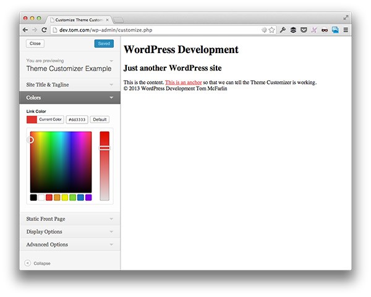Click the copyright footer text

click(176, 88)
